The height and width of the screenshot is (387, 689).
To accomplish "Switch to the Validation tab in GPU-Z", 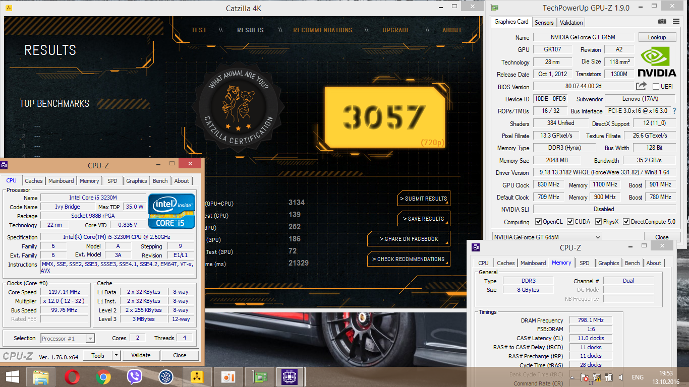I will coord(571,22).
